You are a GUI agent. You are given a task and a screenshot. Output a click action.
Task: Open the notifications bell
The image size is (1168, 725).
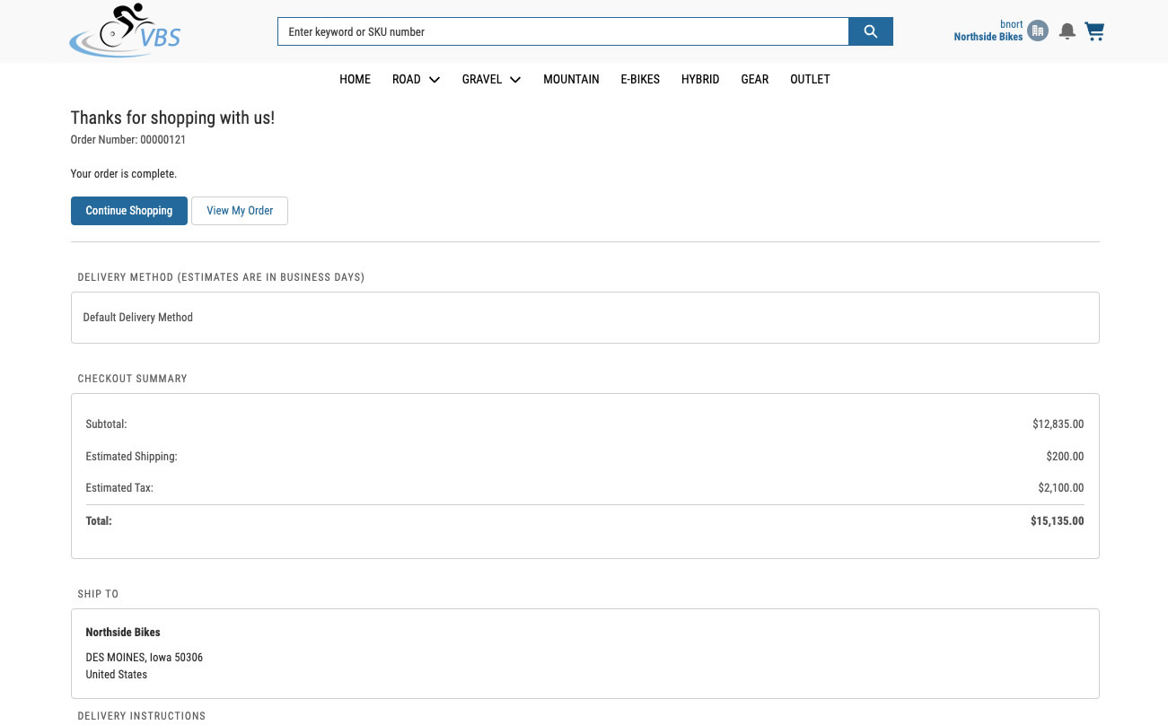tap(1067, 31)
